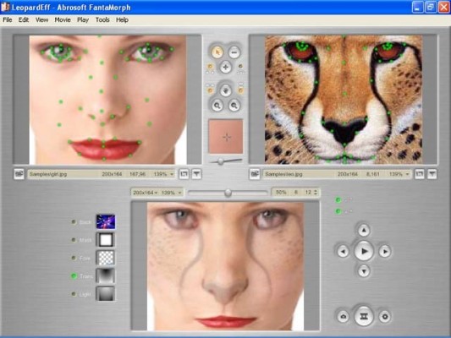The image size is (451, 338).
Task: Activate the hand pan tool
Action: click(x=225, y=90)
